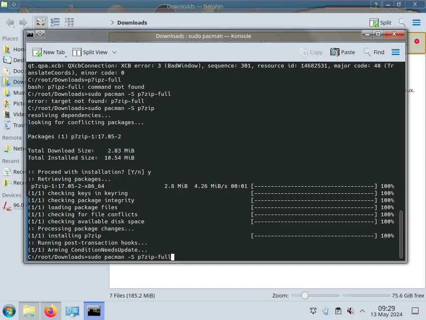Launch Firefox from taskbar
Viewport: 426px width, 320px height.
(50, 311)
